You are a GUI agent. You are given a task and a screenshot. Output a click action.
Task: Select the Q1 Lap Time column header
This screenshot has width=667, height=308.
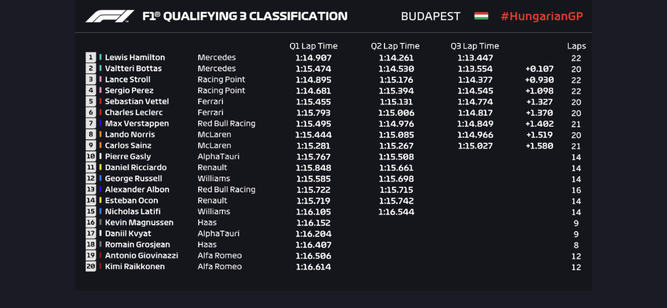click(x=313, y=46)
